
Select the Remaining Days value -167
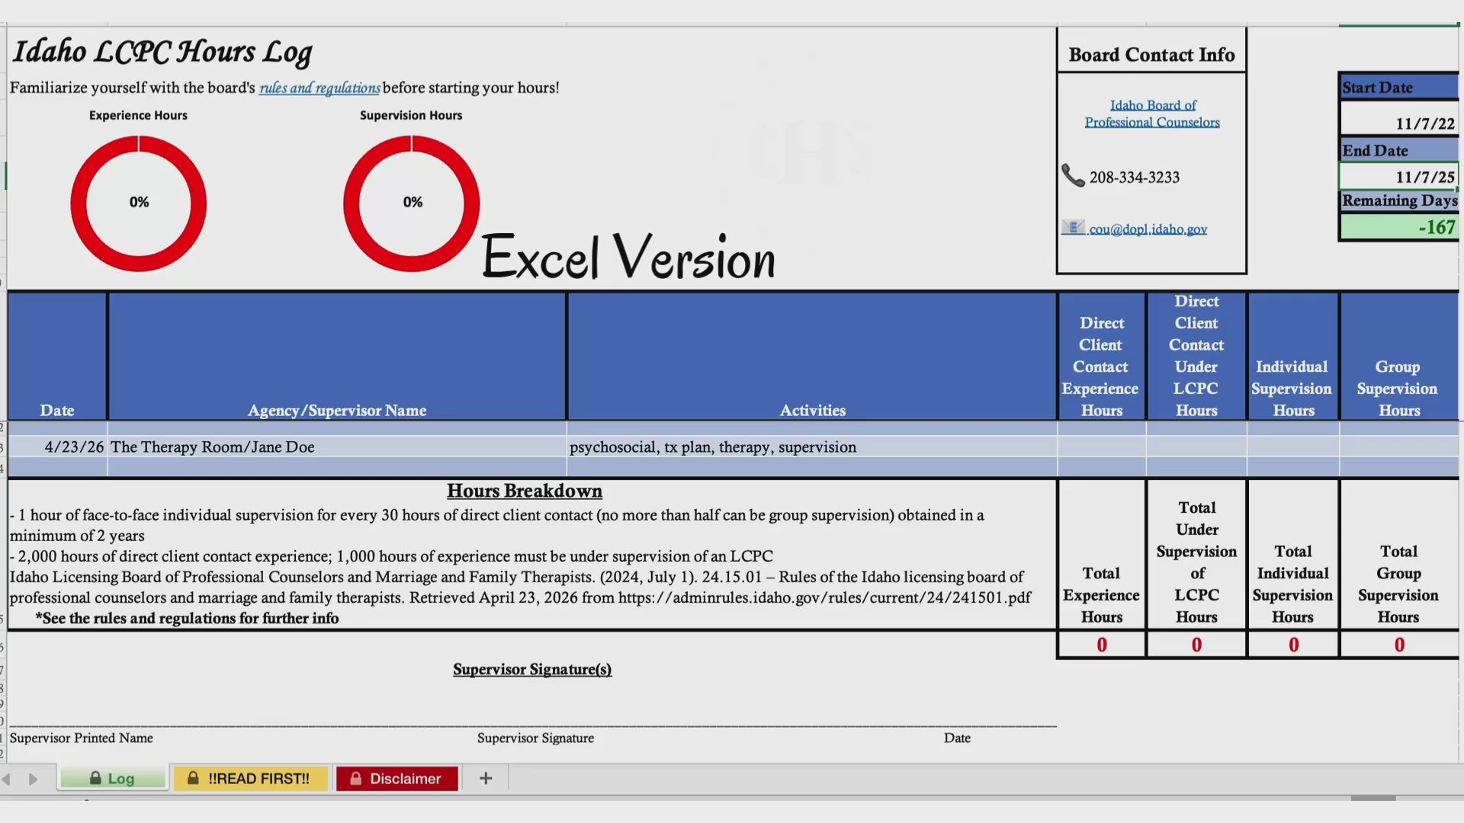1398,227
